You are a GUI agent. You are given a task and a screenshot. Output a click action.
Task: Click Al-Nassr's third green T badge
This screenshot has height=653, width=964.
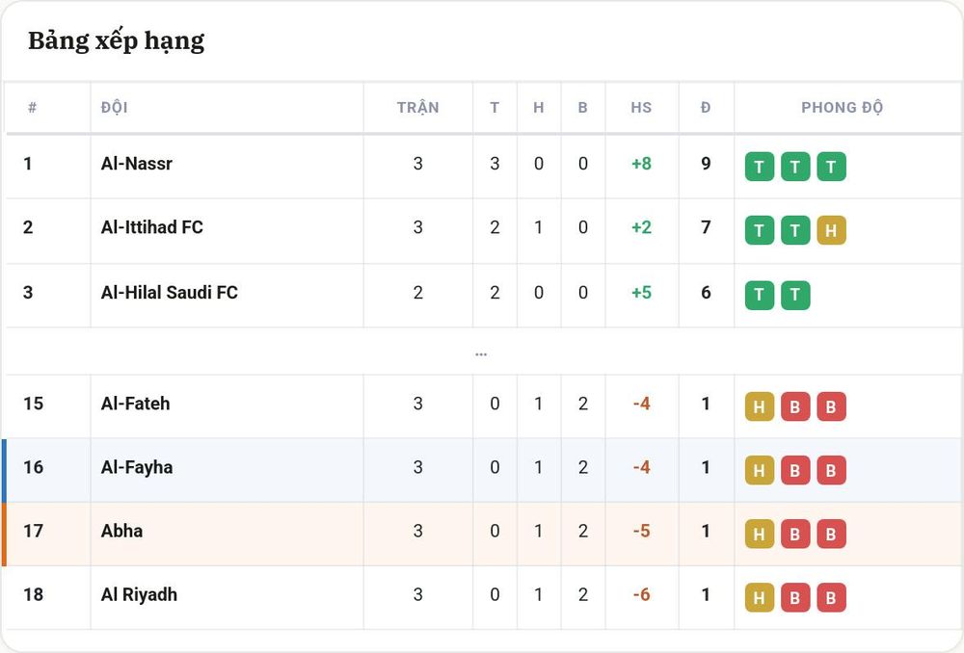coord(831,167)
